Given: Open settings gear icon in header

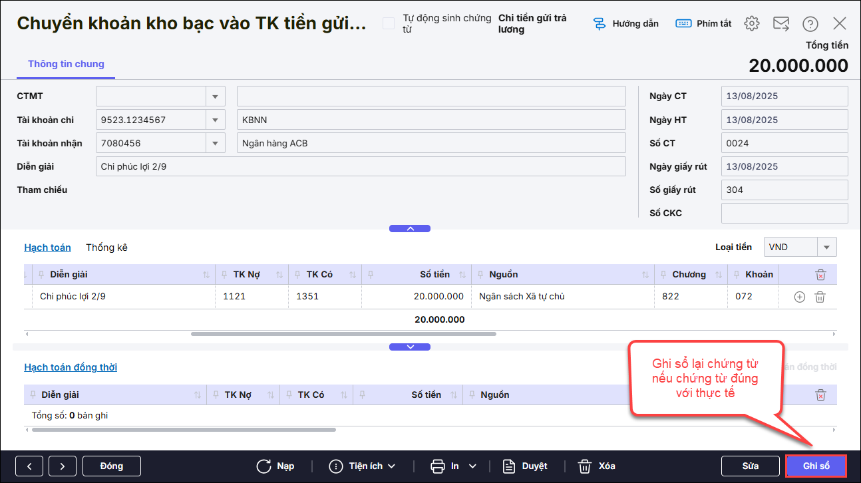Looking at the screenshot, I should click(752, 24).
